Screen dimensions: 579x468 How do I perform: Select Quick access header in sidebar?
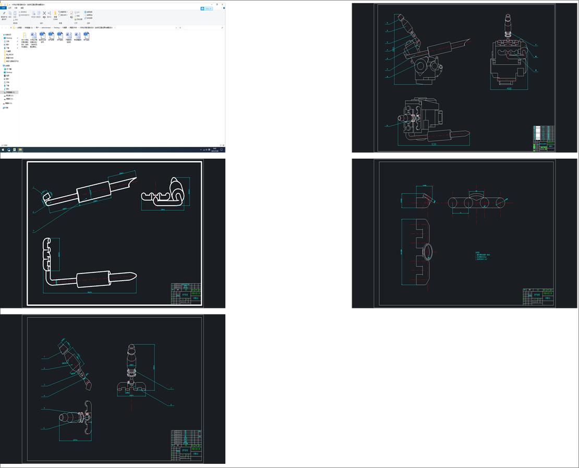coord(7,35)
